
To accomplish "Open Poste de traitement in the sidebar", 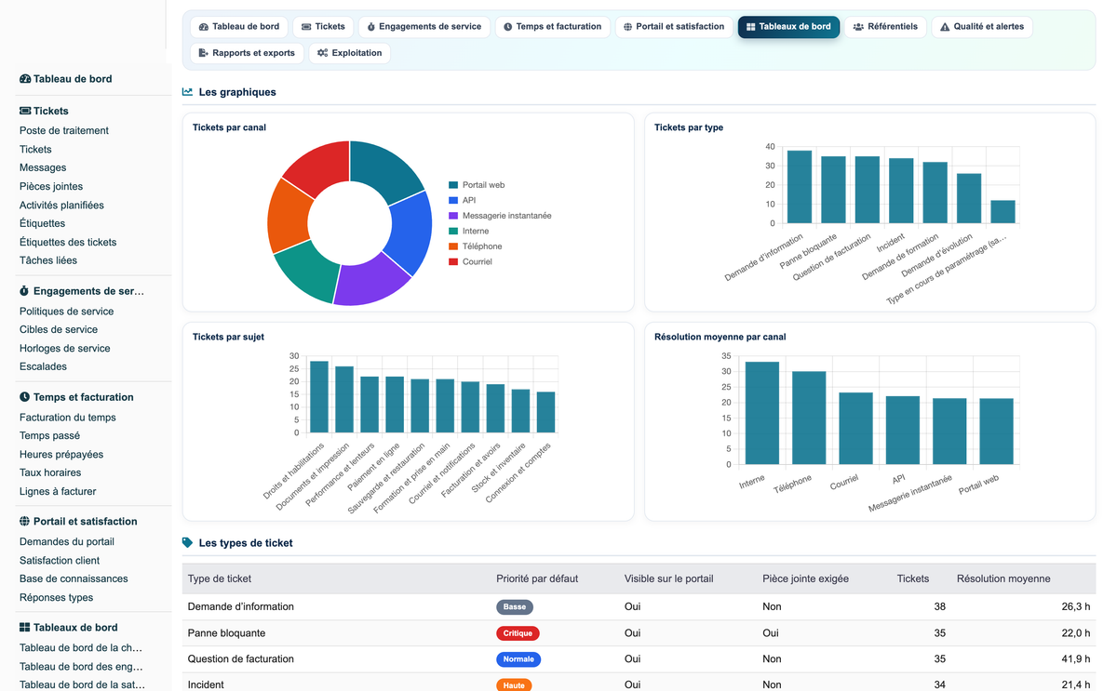I will (x=64, y=131).
